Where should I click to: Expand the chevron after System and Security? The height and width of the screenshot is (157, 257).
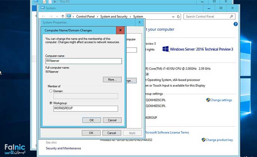pos(130,17)
